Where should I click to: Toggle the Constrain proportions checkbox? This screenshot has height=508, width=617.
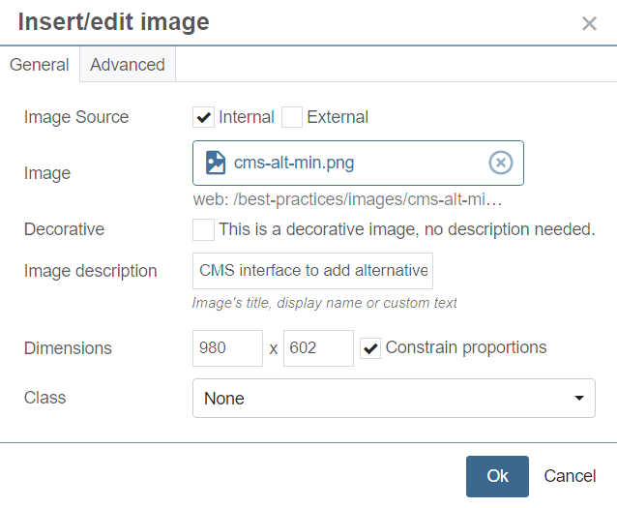pos(370,348)
